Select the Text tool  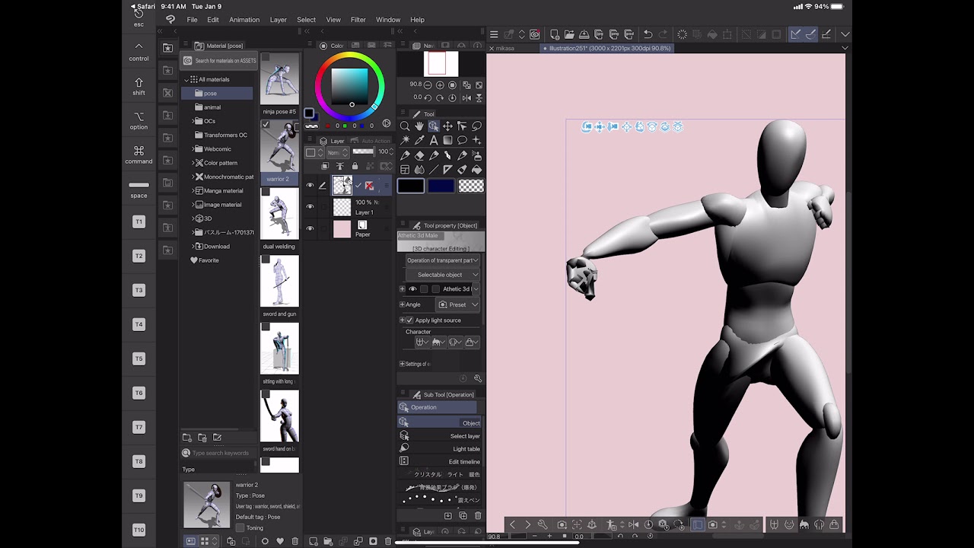point(434,141)
